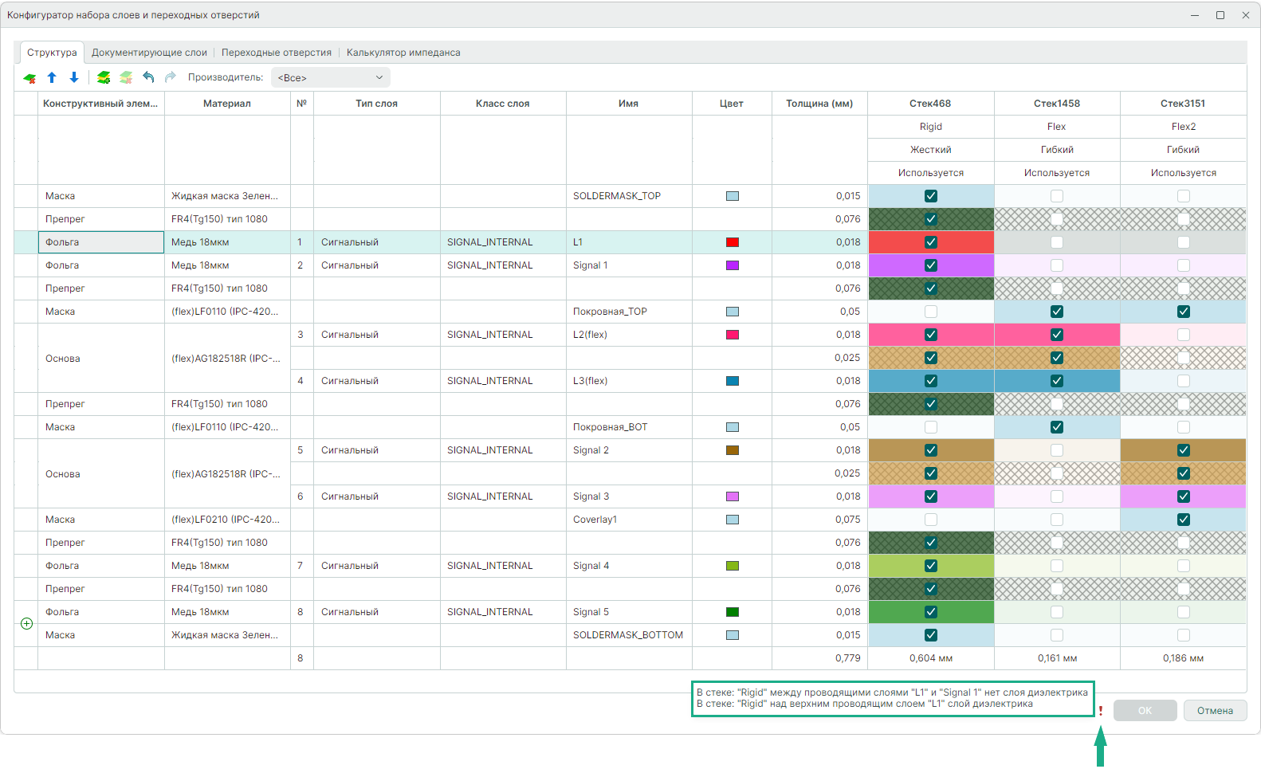1261x769 pixels.
Task: Click the delete layer icon in toolbar
Action: (29, 78)
